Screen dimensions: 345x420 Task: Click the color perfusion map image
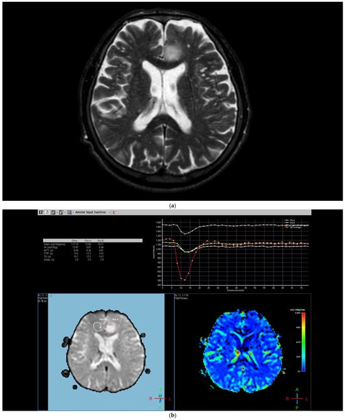[243, 352]
